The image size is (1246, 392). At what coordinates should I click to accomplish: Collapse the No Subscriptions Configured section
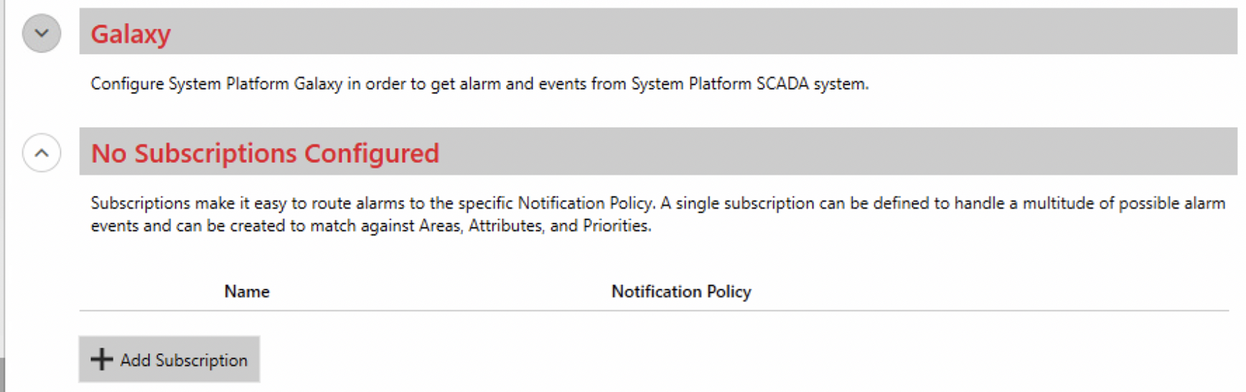point(42,152)
